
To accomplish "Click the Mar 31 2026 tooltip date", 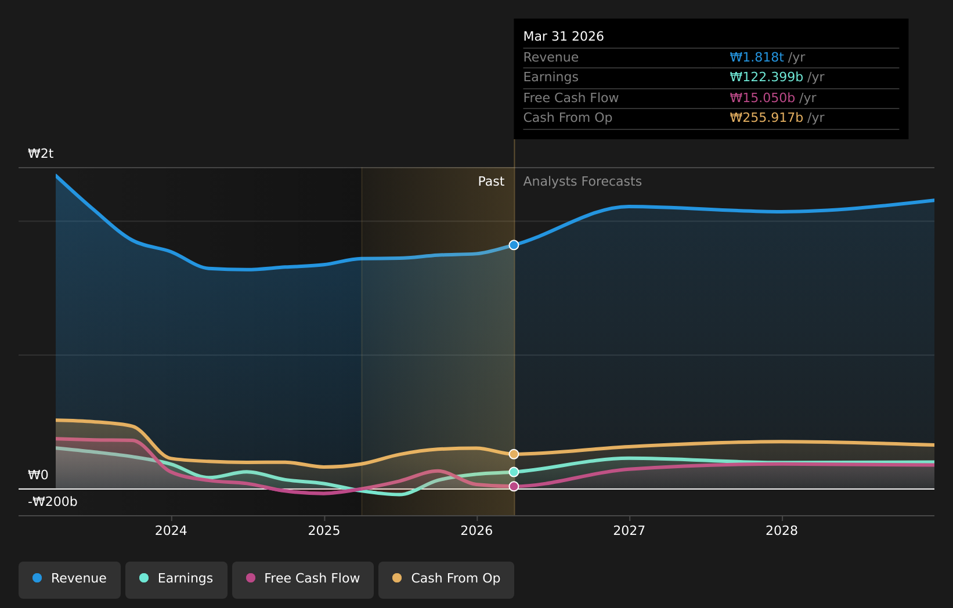I will [564, 36].
